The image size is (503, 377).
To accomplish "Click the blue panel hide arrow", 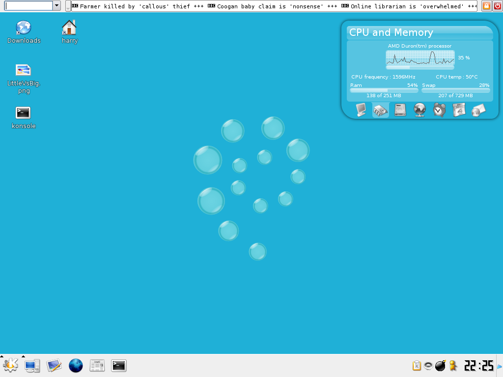I will pyautogui.click(x=500, y=366).
